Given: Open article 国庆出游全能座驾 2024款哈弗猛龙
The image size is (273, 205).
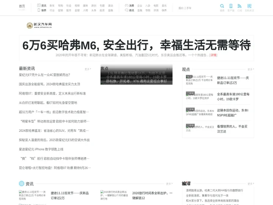Looking at the screenshot, I should pyautogui.click(x=49, y=84).
